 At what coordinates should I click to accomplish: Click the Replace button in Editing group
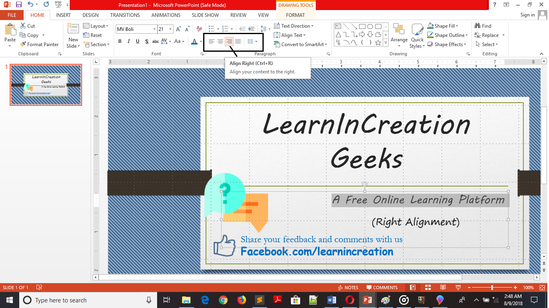point(489,35)
